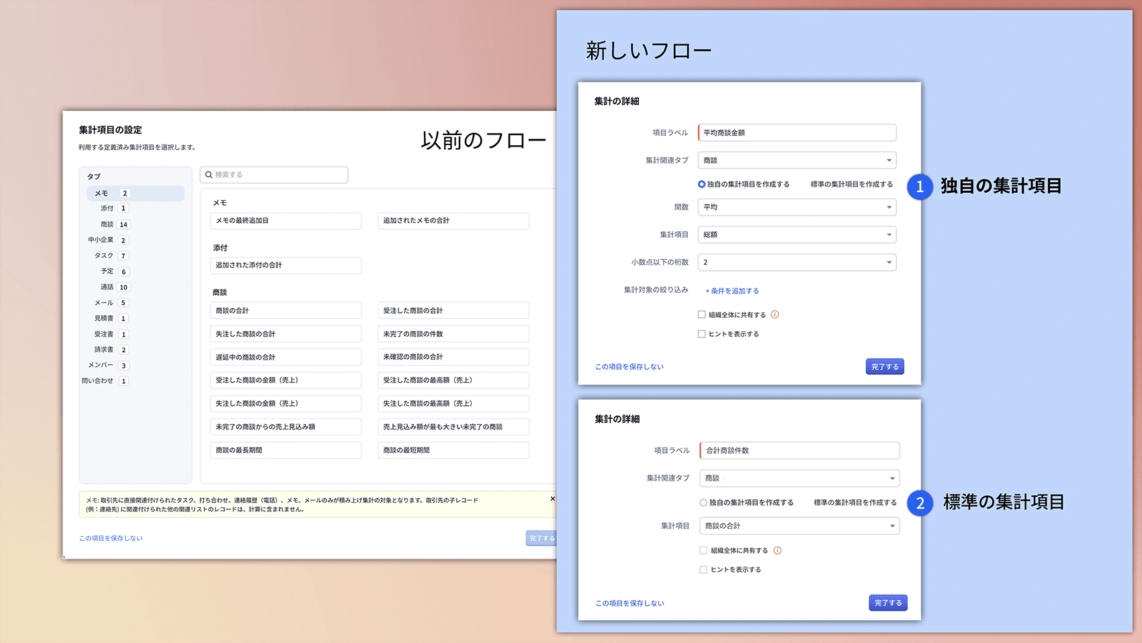Dismiss the yellow メモ notice with the X

click(x=552, y=499)
